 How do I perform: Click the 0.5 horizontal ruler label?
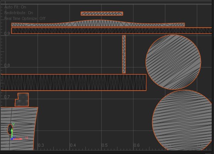[x=105, y=145]
